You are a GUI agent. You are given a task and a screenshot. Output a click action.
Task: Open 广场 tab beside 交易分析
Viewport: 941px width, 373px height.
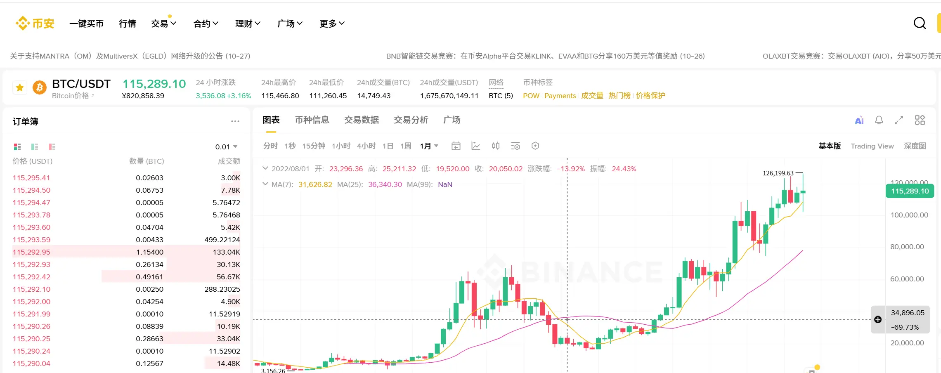coord(452,120)
